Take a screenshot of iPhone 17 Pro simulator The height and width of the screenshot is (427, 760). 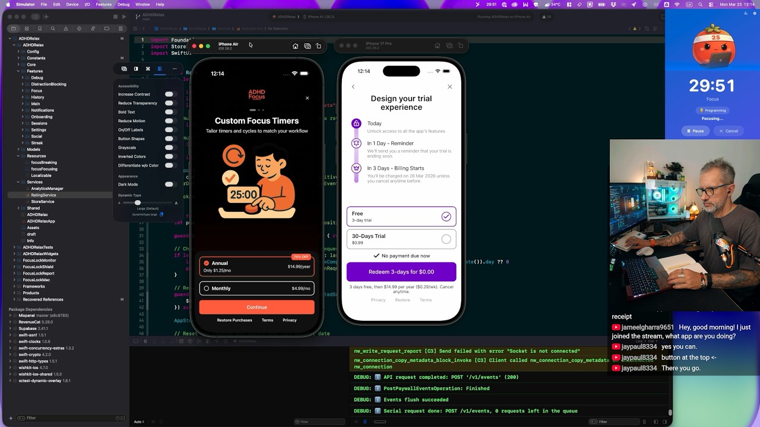tap(449, 46)
